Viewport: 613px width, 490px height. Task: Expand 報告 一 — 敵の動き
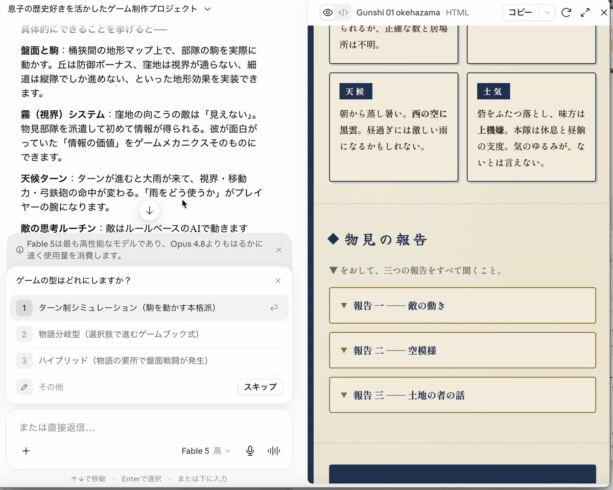click(x=463, y=306)
